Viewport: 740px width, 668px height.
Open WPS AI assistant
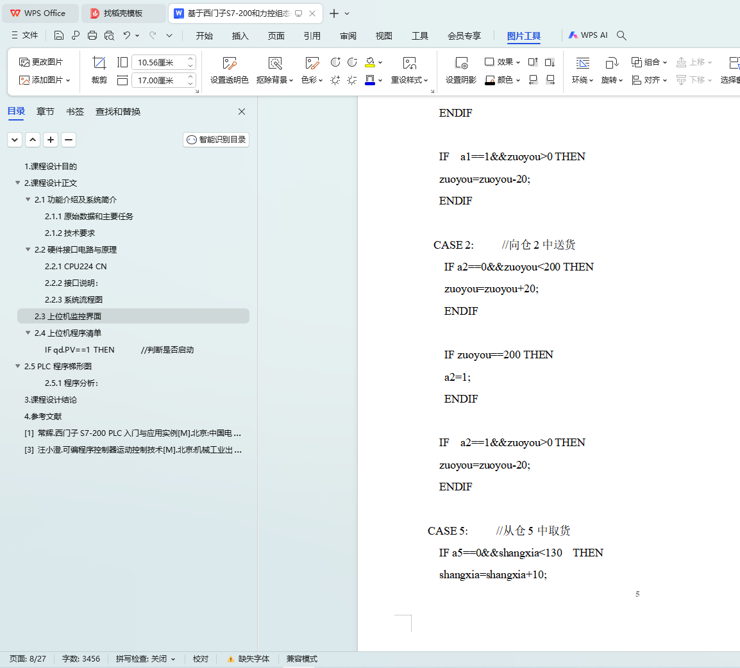point(588,35)
